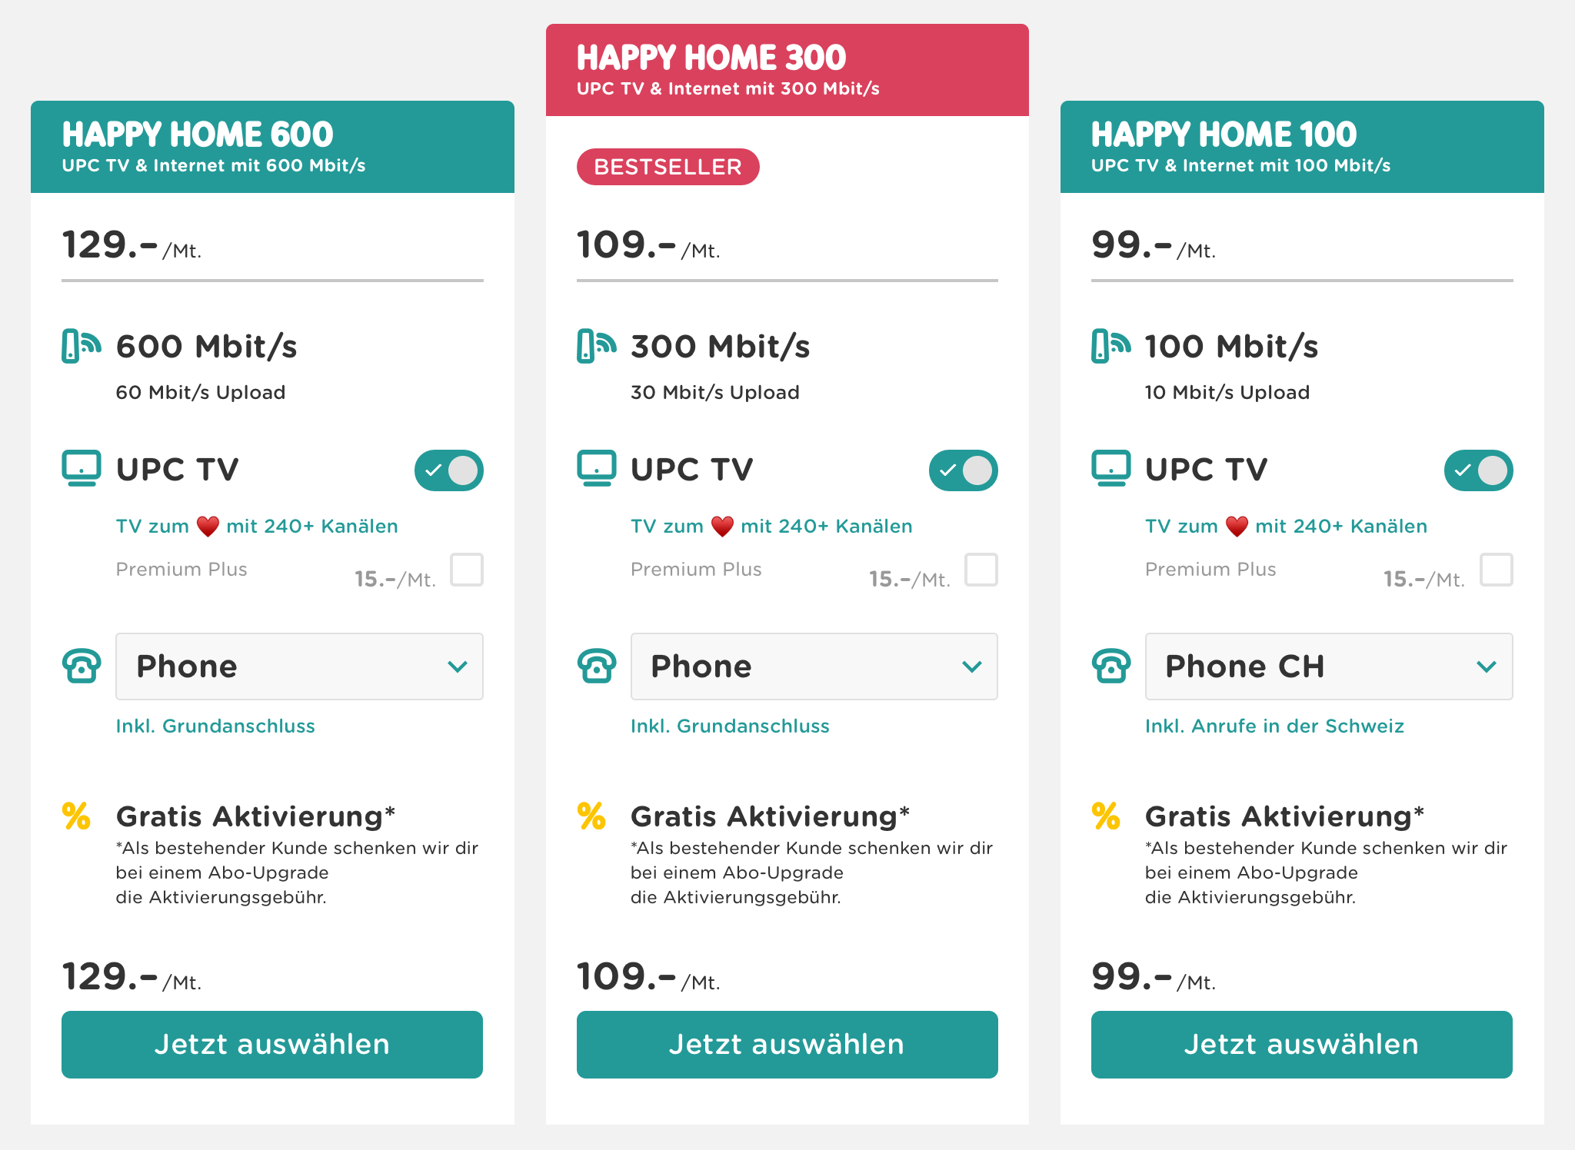Select the Happy Home 100 header
The height and width of the screenshot is (1150, 1575).
(1301, 147)
